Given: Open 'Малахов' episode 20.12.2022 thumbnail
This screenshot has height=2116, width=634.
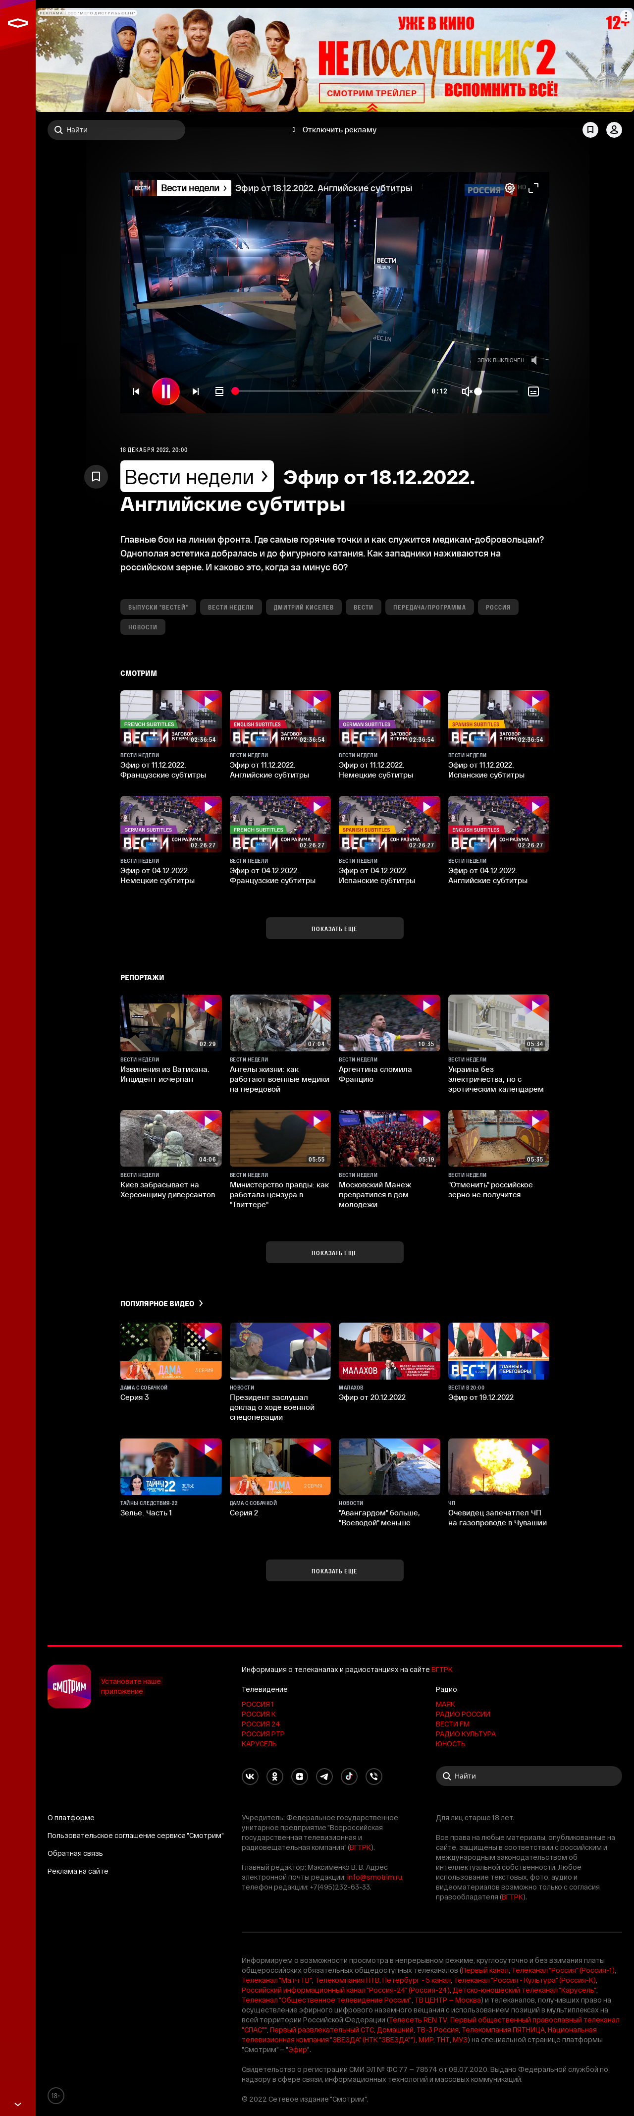Looking at the screenshot, I should click(389, 1350).
